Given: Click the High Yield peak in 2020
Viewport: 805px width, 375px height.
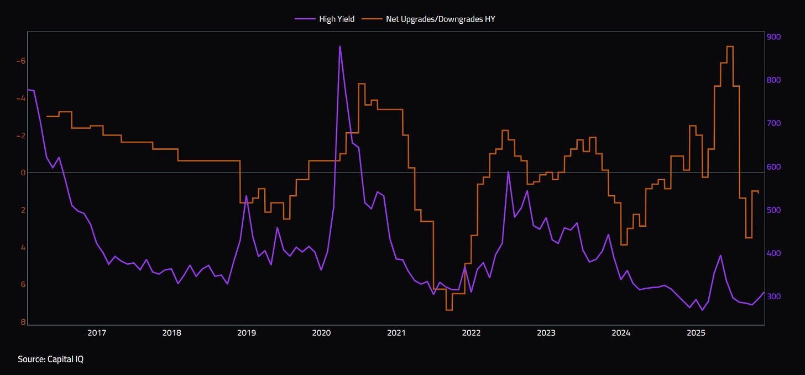Looking at the screenshot, I should (339, 46).
